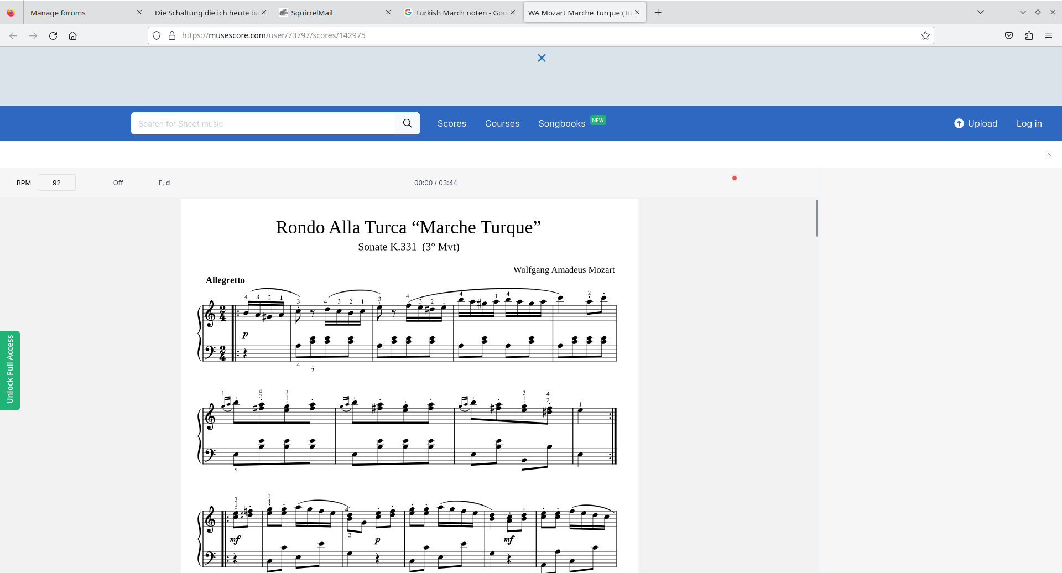This screenshot has height=573, width=1062.
Task: Click the Upload button
Action: (x=976, y=123)
